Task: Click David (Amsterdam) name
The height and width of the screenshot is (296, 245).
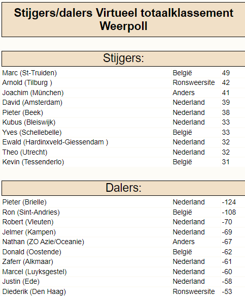Action: [32, 103]
